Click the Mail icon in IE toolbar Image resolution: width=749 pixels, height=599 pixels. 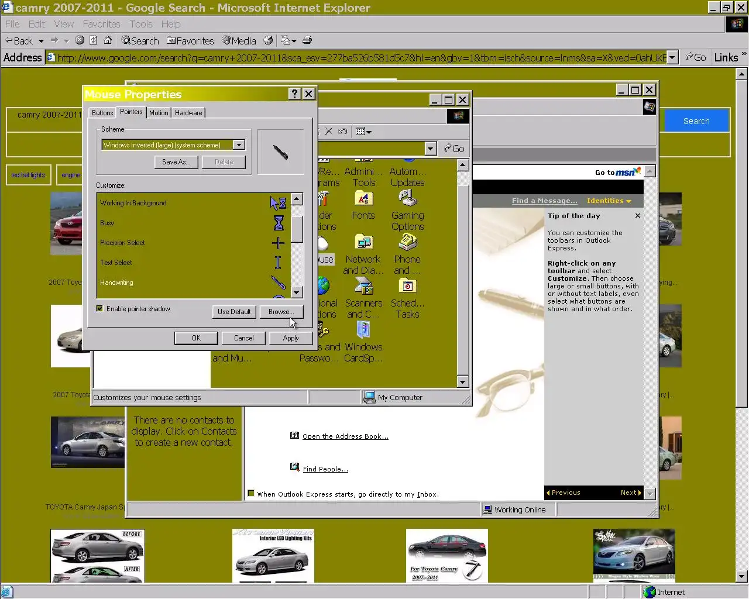(286, 40)
